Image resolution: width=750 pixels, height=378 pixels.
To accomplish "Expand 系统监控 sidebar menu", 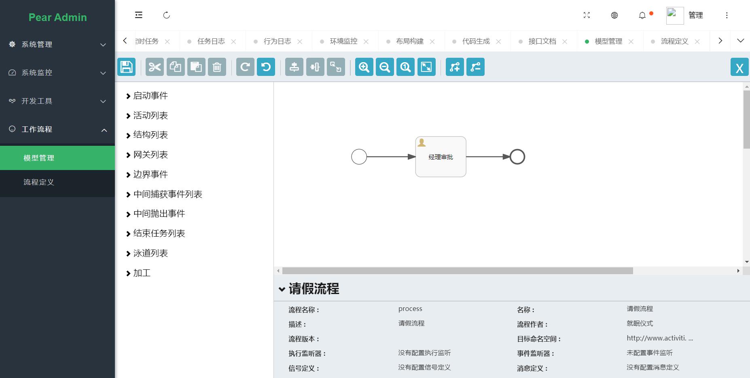I will pos(57,73).
